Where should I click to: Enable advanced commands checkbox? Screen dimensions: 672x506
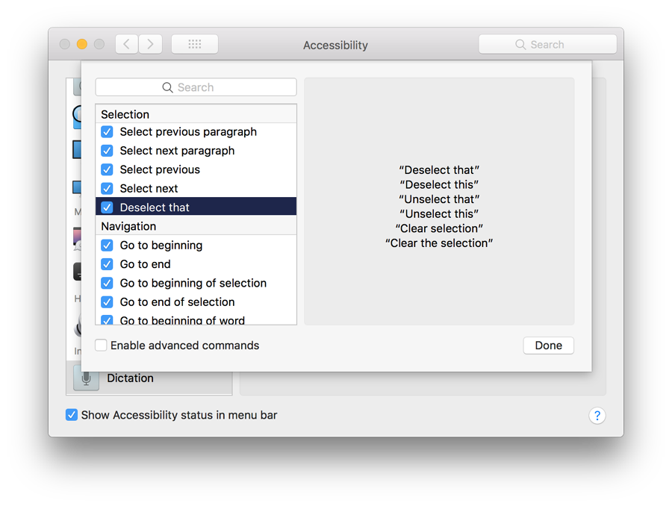101,346
